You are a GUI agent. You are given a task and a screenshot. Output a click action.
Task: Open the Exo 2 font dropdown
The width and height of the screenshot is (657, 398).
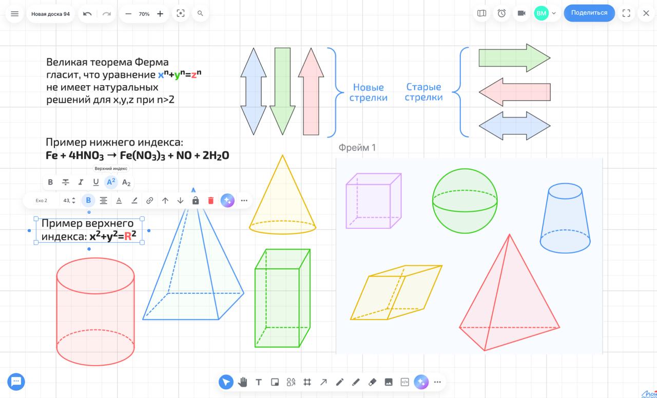42,201
